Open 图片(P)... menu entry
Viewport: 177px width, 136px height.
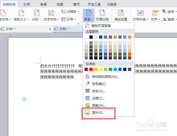[109, 113]
